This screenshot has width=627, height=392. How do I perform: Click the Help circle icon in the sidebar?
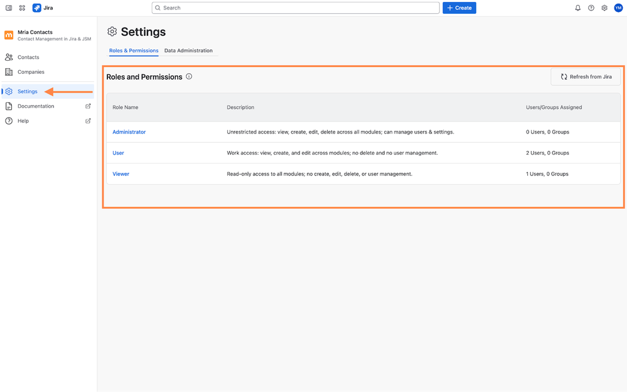[x=9, y=121]
